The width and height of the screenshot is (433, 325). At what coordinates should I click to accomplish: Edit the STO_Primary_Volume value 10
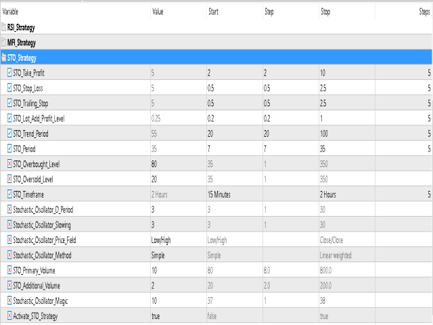point(154,270)
